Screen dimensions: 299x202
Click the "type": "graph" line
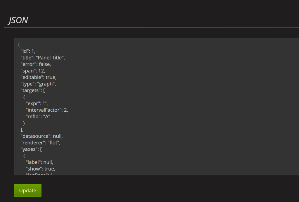click(38, 84)
